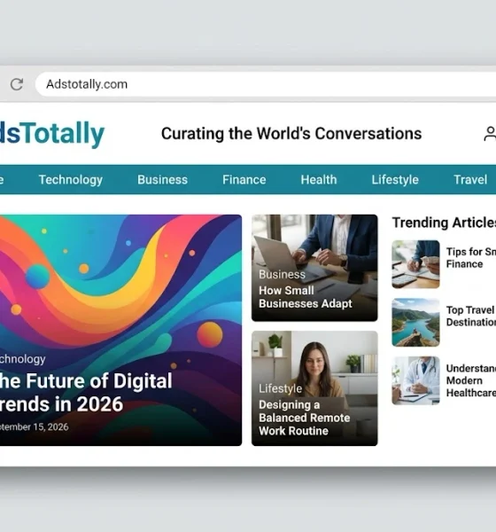Viewport: 496px width, 532px height.
Task: Open Tips for Finance trending article title
Action: point(471,258)
